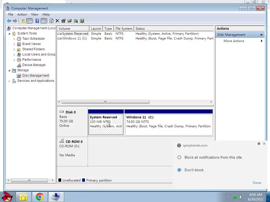This screenshot has width=270, height=202.
Task: Select the Computer Management (Local) root node
Action: point(34,28)
